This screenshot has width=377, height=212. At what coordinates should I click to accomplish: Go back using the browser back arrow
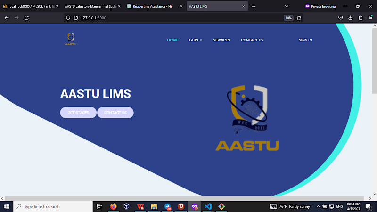click(7, 18)
